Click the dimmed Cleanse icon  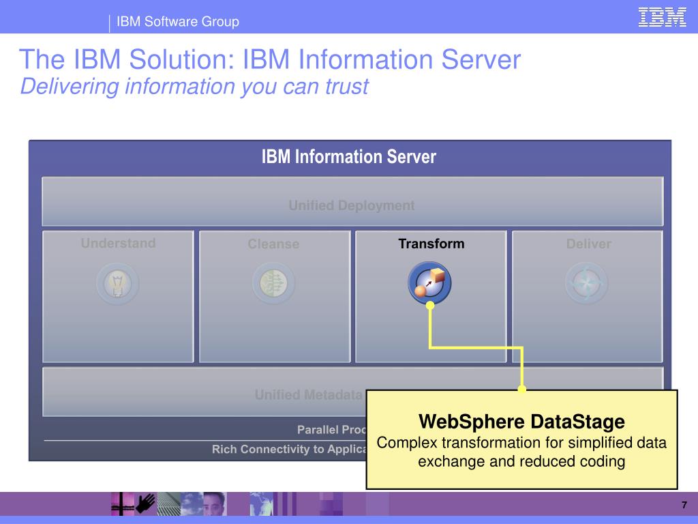point(273,283)
